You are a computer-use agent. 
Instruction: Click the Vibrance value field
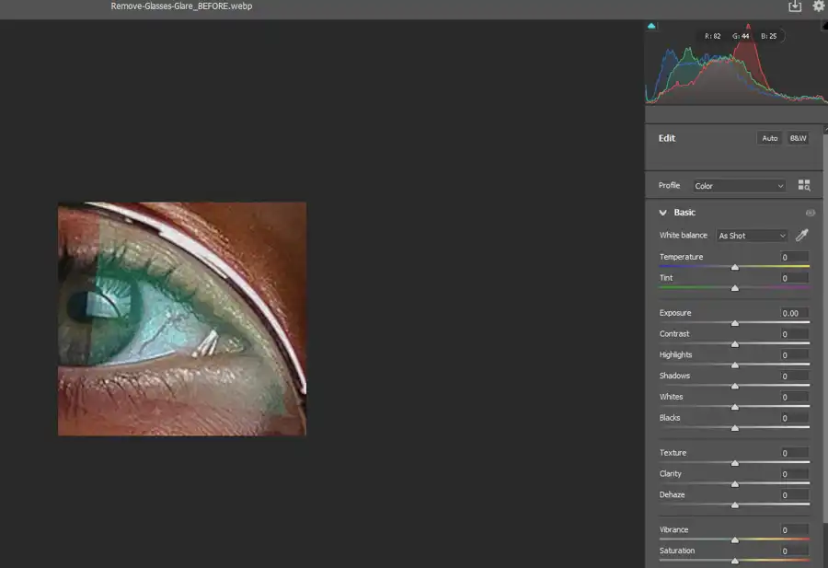[794, 530]
